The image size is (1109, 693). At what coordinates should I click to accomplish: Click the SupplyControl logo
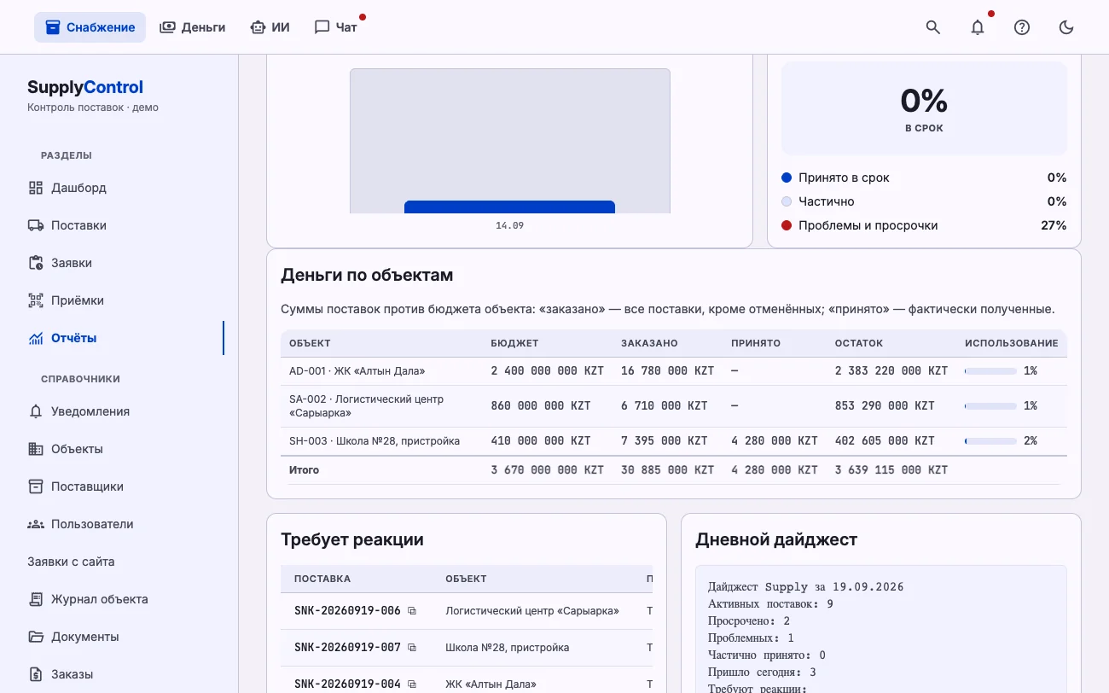(85, 87)
